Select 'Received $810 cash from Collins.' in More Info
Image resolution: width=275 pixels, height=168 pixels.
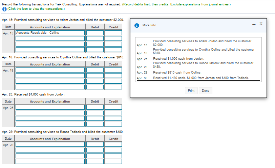(x=177, y=73)
